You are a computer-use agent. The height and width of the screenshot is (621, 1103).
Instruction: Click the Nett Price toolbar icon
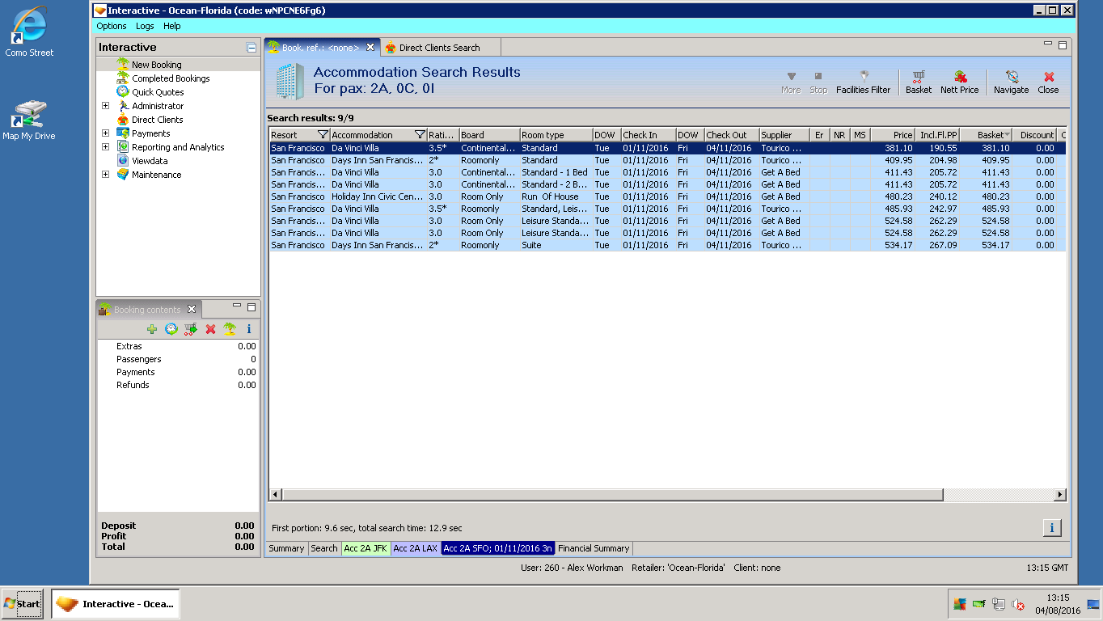point(959,82)
